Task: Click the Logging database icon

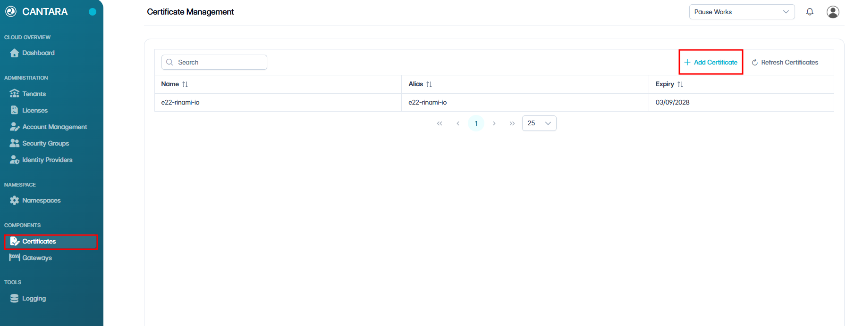Action: pyautogui.click(x=15, y=298)
